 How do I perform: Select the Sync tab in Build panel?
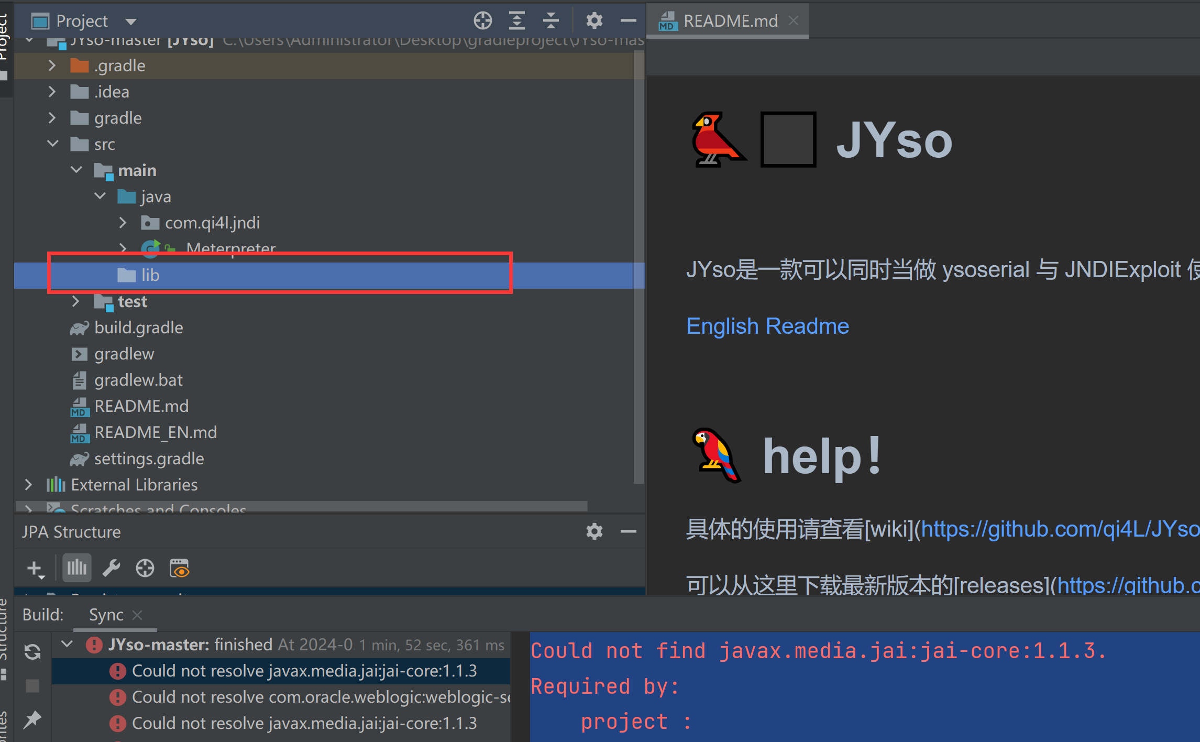[x=106, y=615]
